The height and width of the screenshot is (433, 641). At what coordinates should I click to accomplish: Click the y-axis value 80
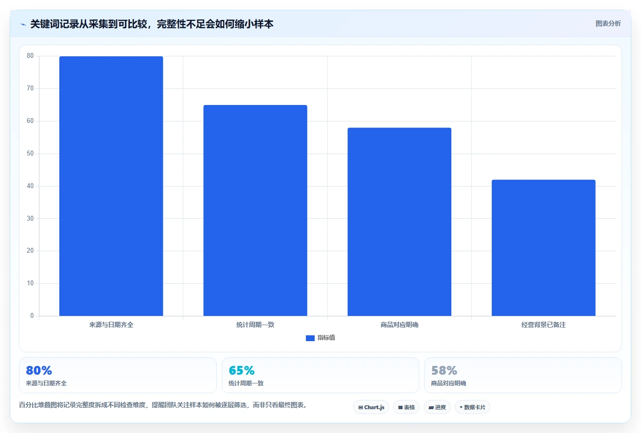[30, 56]
